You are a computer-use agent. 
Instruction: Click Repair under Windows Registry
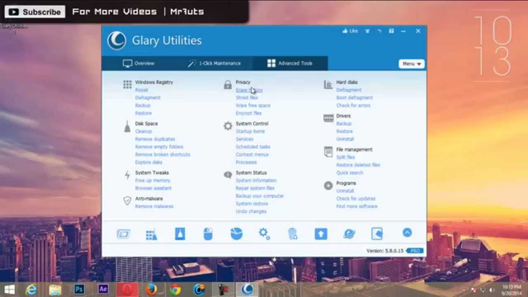pyautogui.click(x=141, y=90)
